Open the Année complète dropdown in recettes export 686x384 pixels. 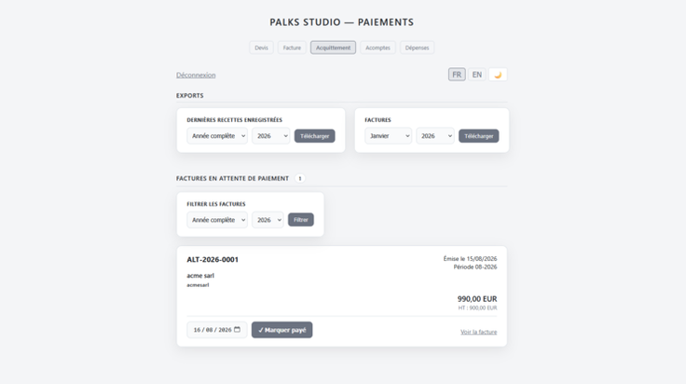(217, 136)
